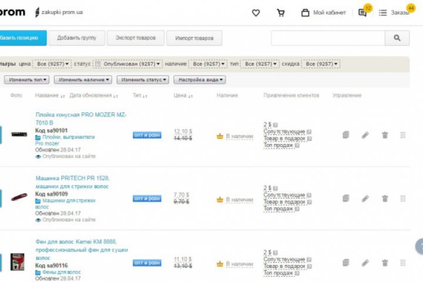423x282 pixels.
Task: Open Настройка вида dropdown
Action: tap(200, 80)
